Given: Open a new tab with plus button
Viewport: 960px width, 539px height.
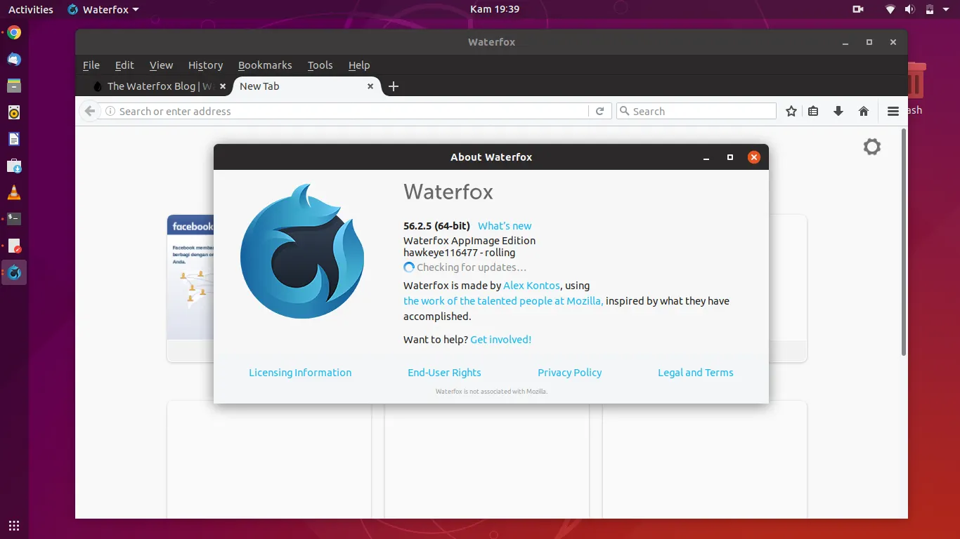Looking at the screenshot, I should point(394,86).
